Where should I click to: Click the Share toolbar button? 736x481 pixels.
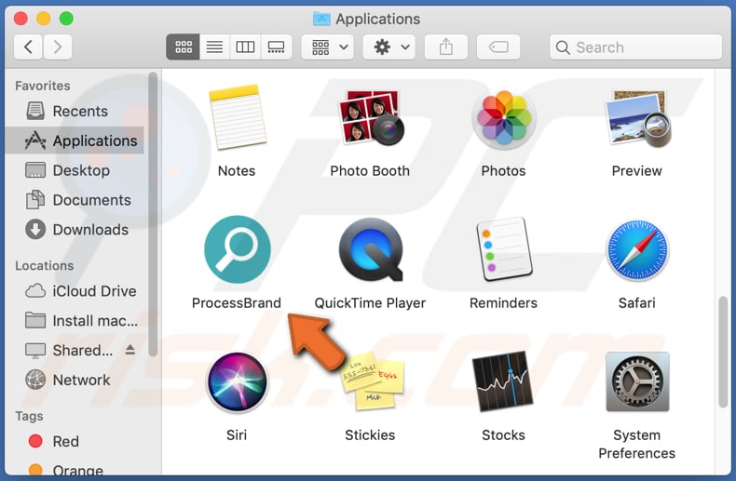coord(446,47)
